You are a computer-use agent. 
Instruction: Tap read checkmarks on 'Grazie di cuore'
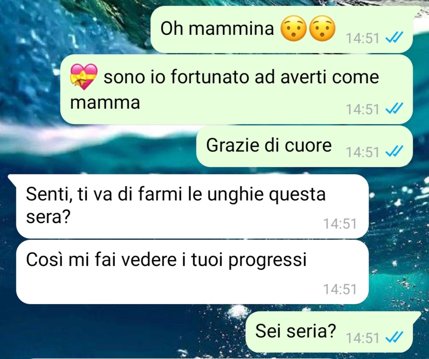point(394,152)
